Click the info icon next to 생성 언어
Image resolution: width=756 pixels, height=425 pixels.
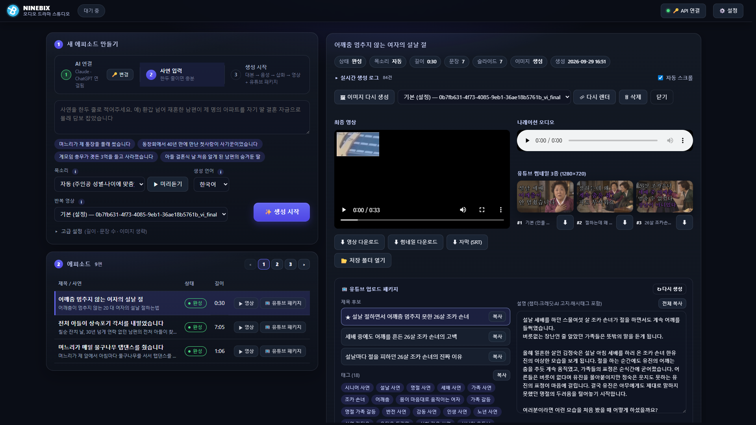tap(220, 172)
